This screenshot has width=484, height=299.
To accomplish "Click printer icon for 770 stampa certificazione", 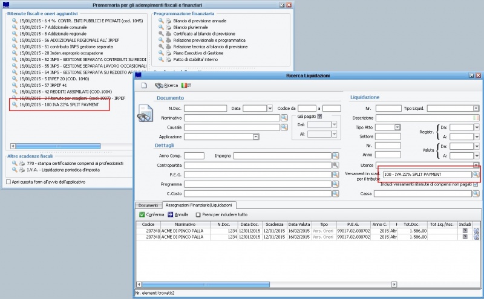I will tap(22, 163).
